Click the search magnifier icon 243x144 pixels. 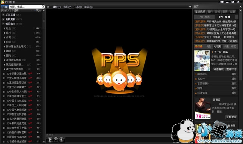click(43, 7)
